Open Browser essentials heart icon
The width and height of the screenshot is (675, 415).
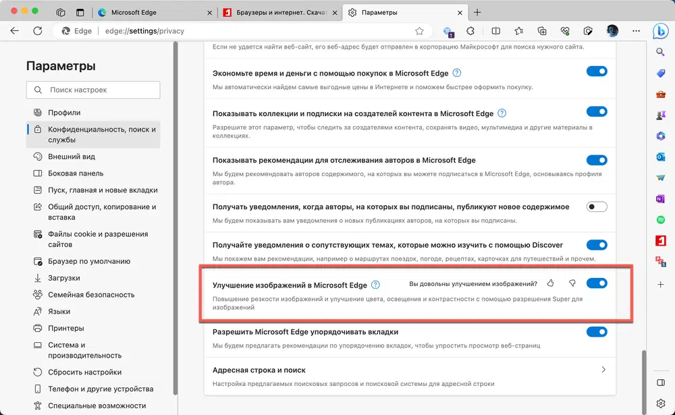pos(565,31)
